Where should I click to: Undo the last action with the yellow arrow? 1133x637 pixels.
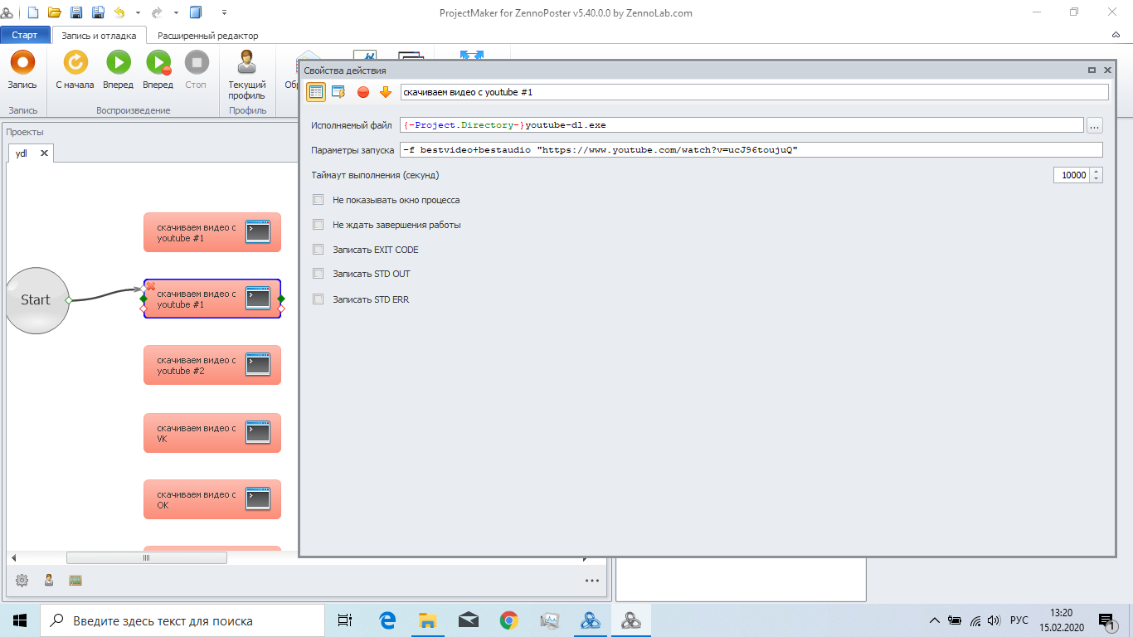pyautogui.click(x=119, y=12)
